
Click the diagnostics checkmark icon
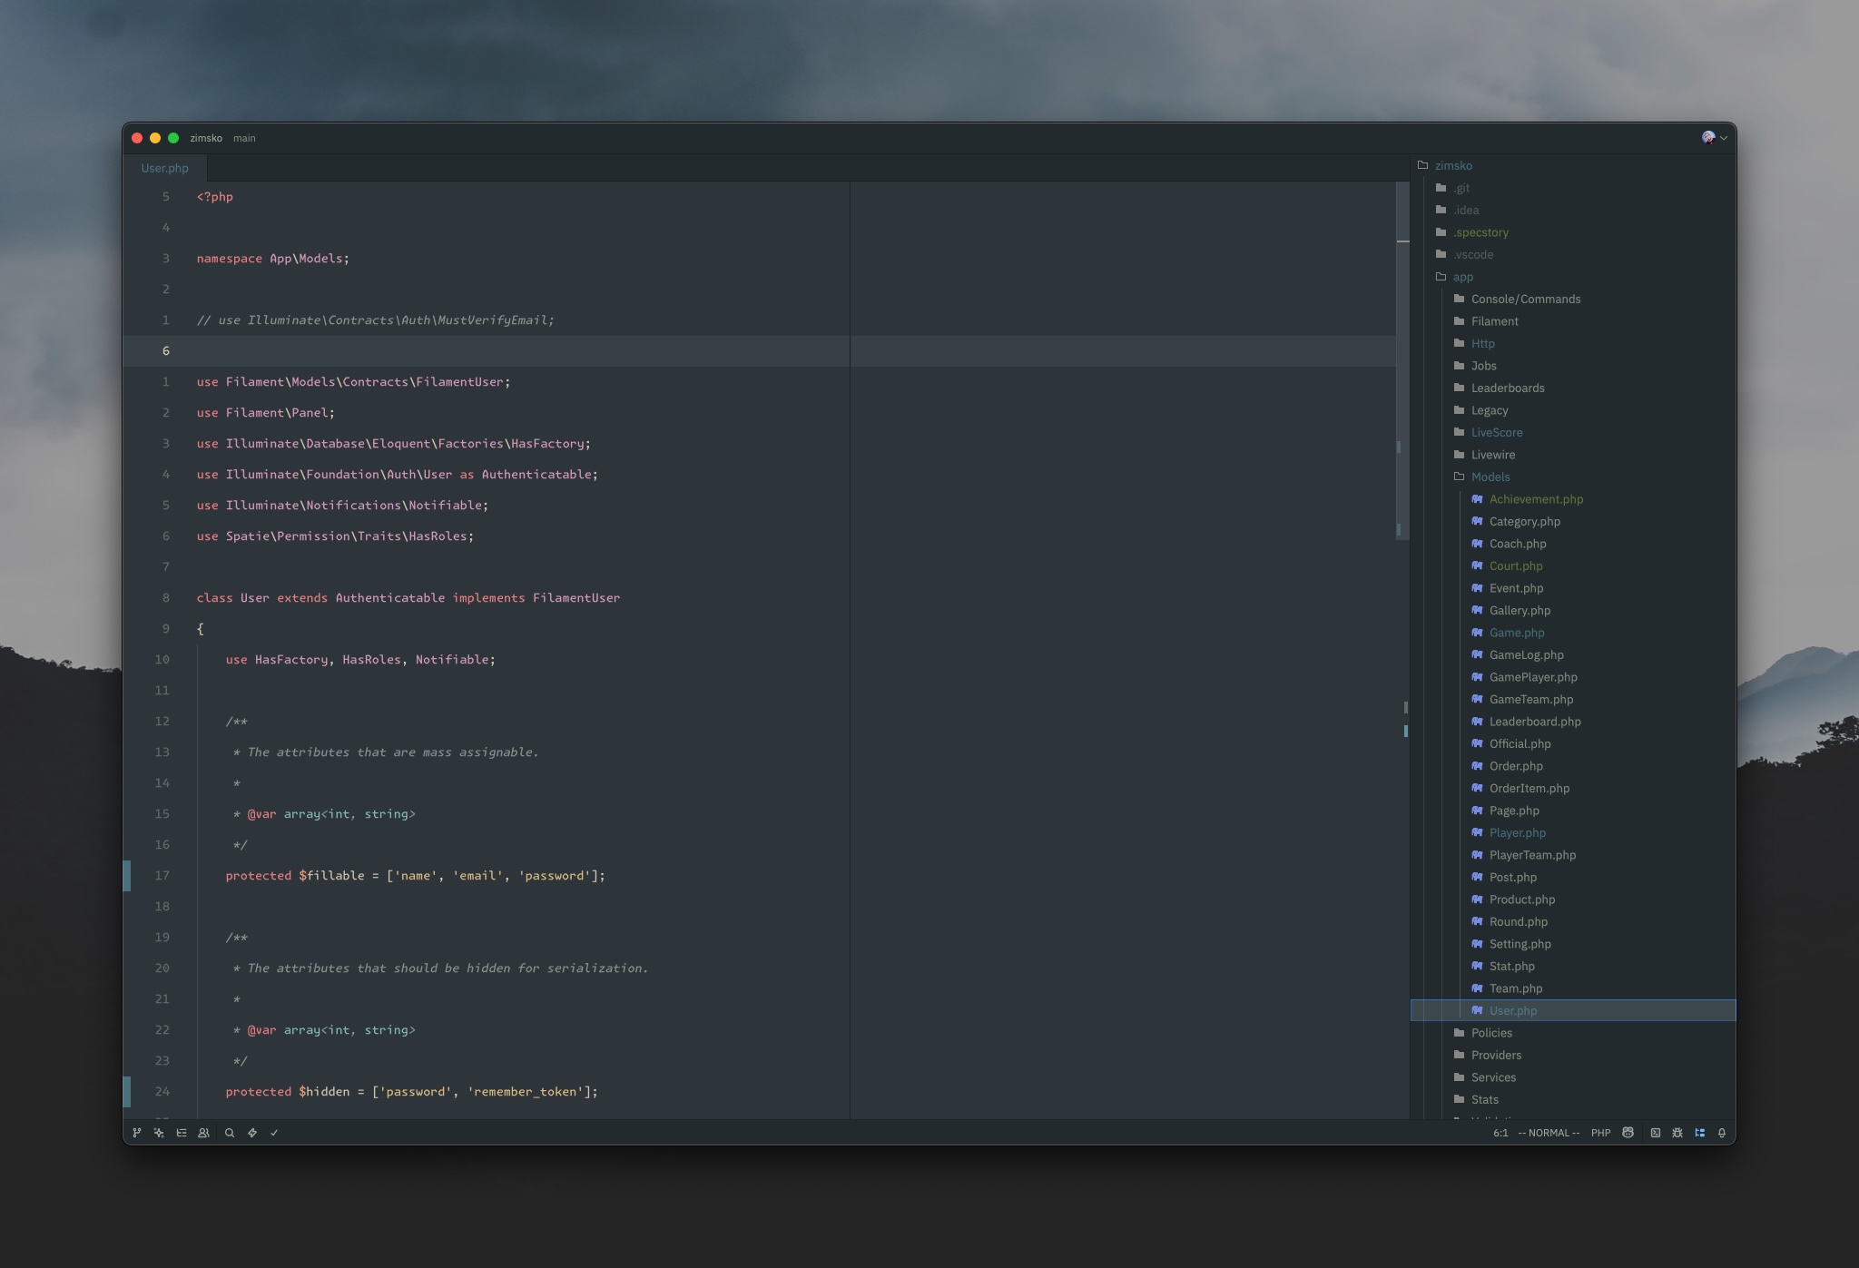[274, 1133]
